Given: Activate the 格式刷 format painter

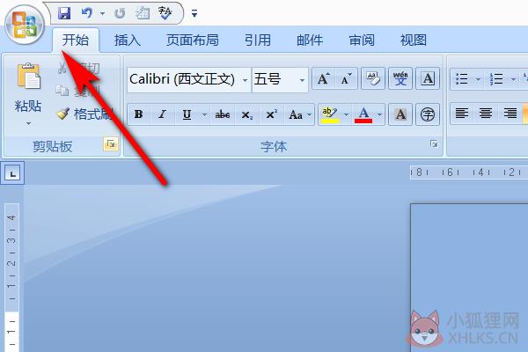Looking at the screenshot, I should [x=84, y=114].
